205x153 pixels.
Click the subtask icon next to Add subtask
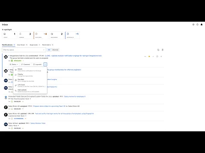(16, 91)
